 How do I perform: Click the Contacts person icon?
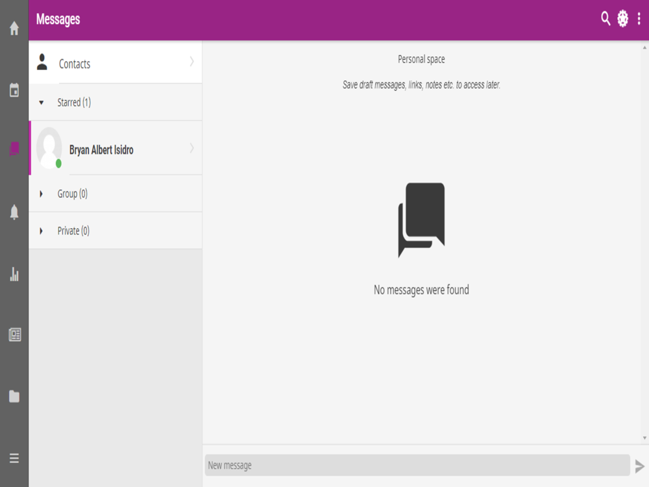tap(42, 62)
